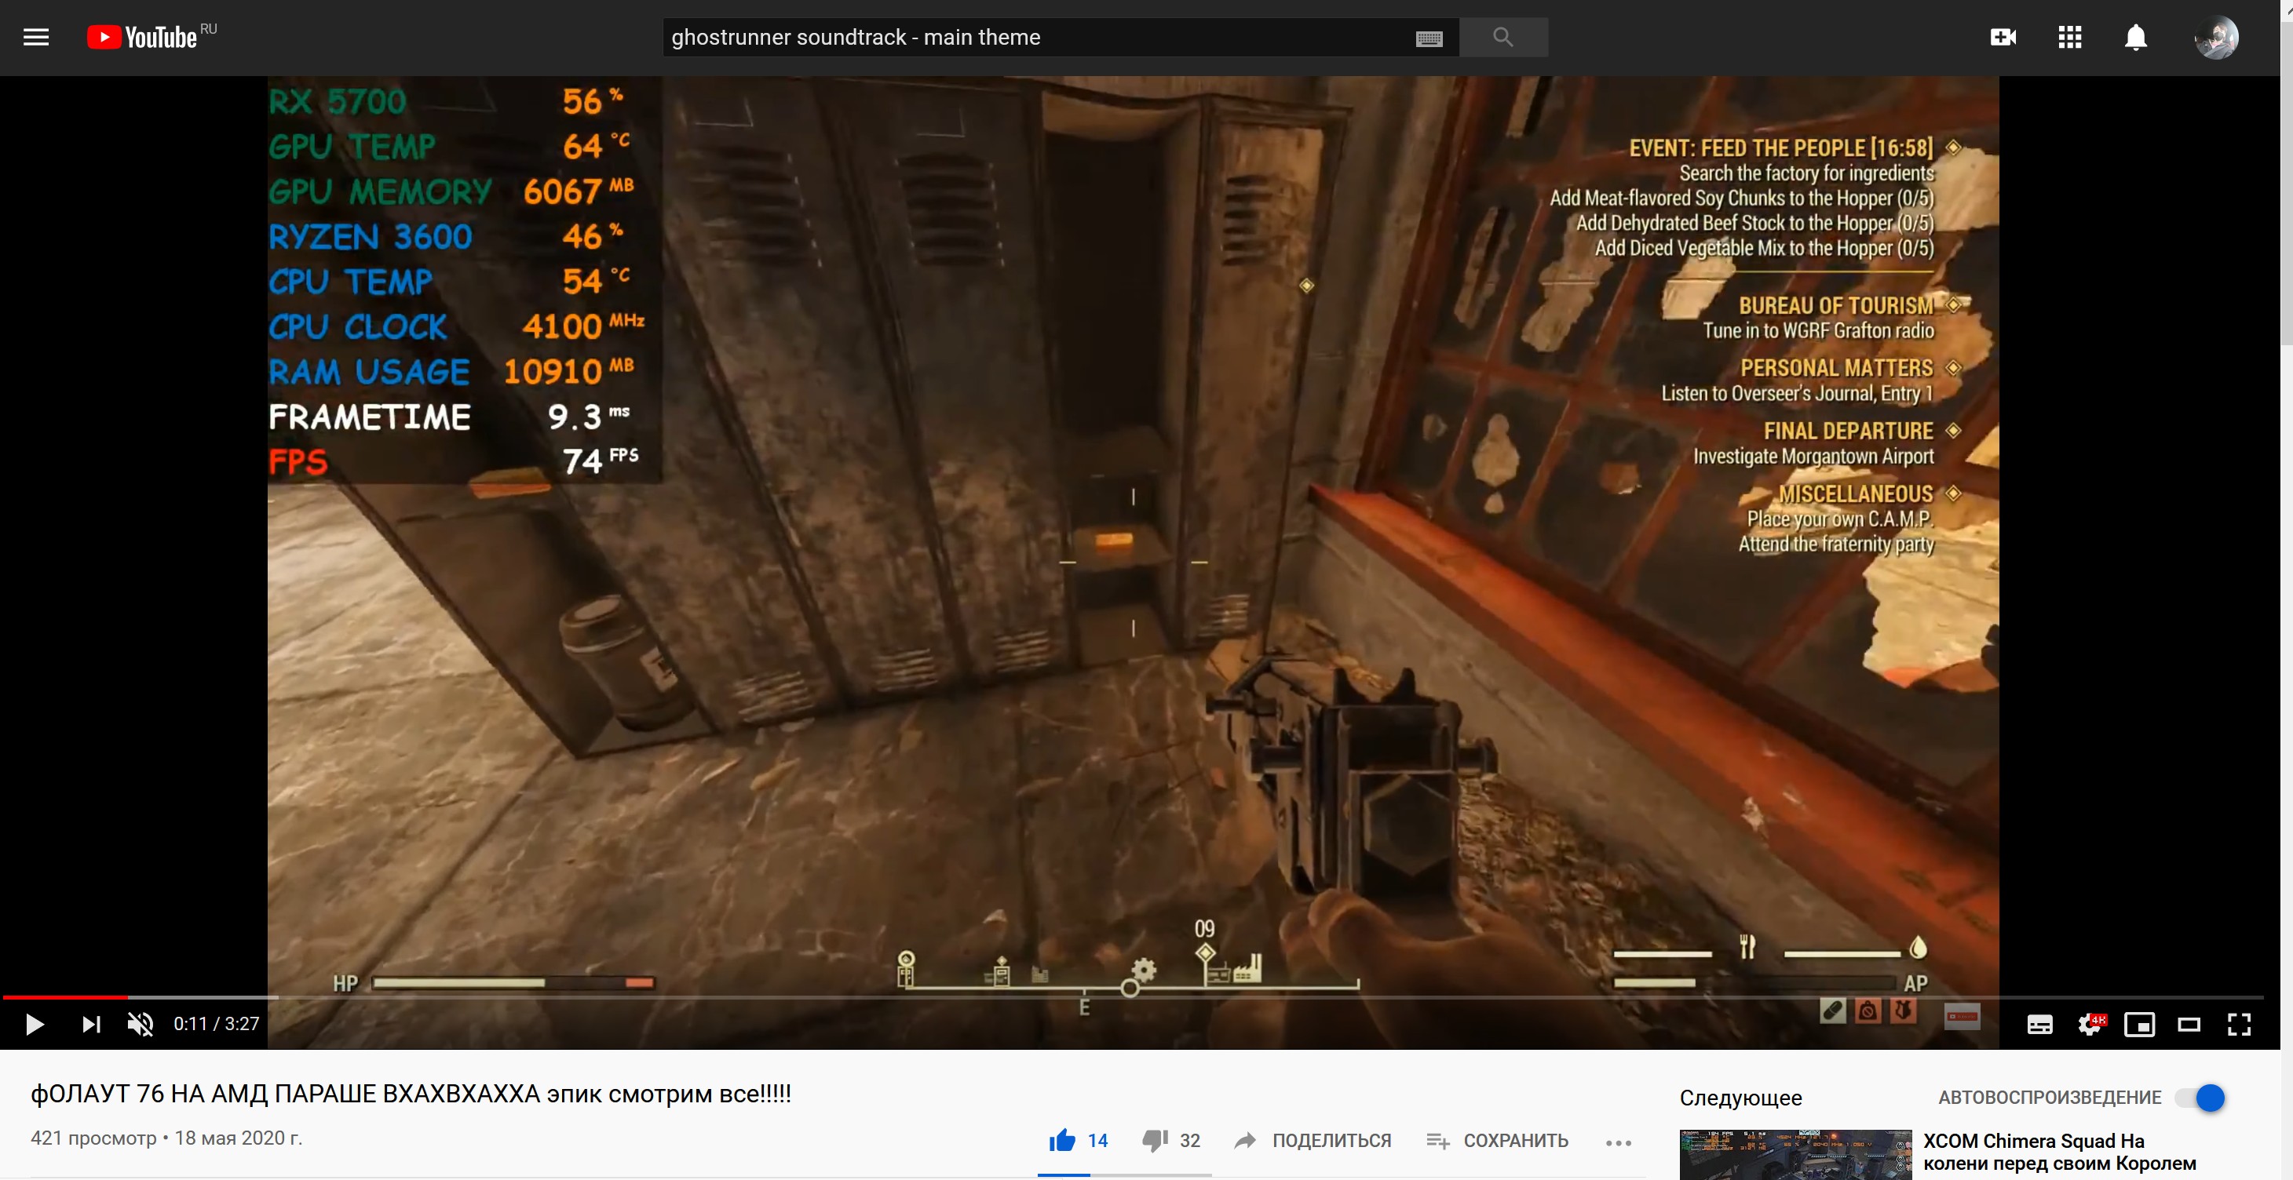This screenshot has width=2293, height=1180.
Task: Open the create video camera icon
Action: 2003,38
